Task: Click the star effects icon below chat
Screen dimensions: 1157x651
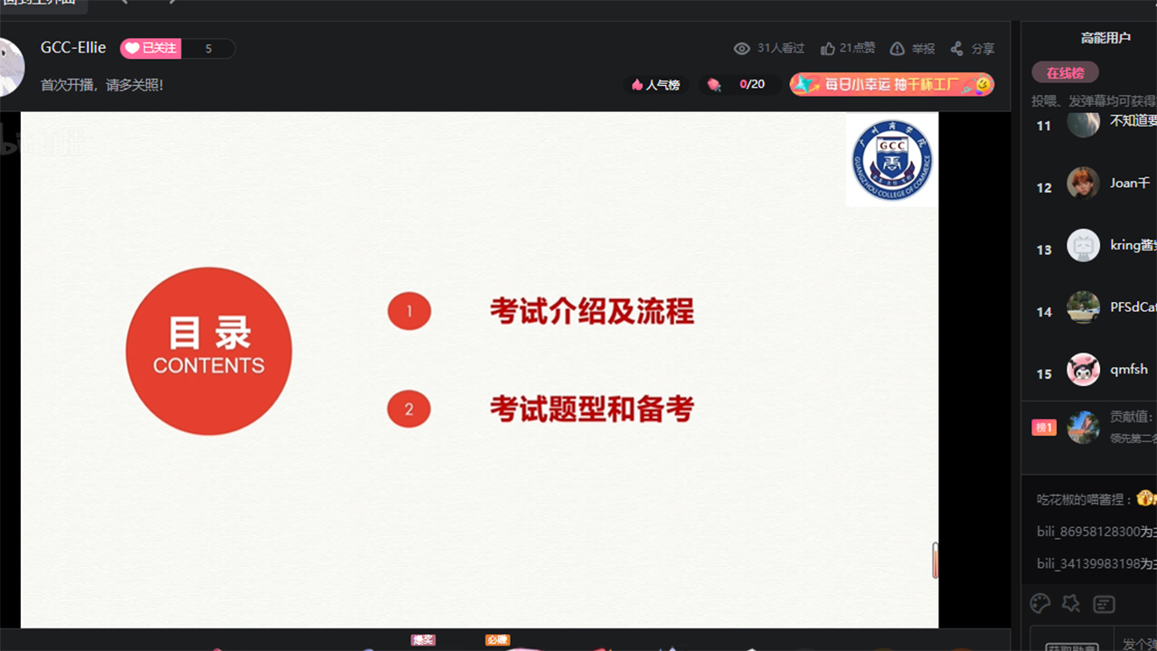Action: 1071,603
